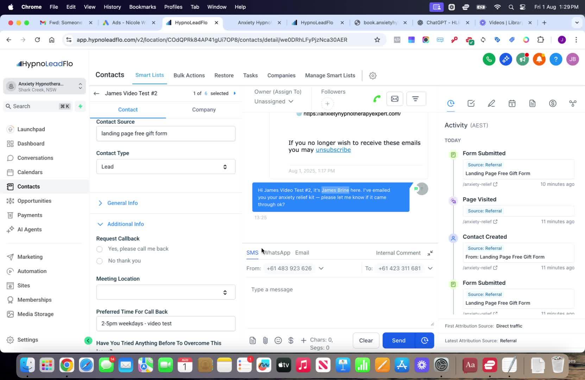The width and height of the screenshot is (585, 380).
Task: Open the emoji picker icon
Action: coord(278,341)
